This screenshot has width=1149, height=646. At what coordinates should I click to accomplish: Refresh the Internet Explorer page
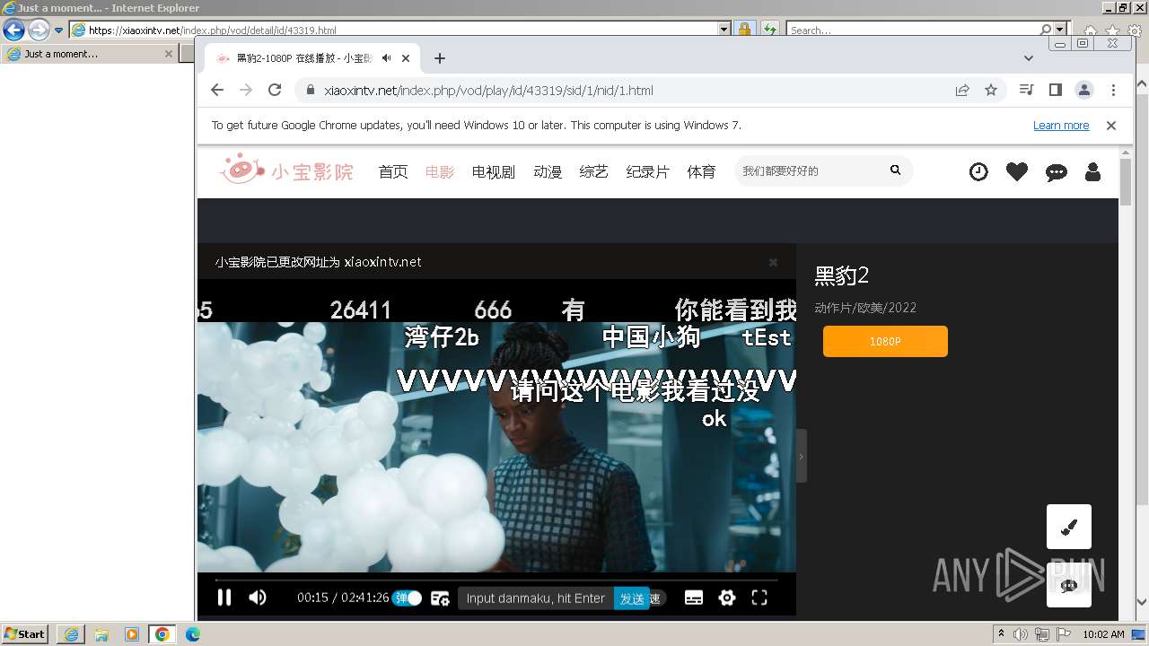tap(769, 30)
